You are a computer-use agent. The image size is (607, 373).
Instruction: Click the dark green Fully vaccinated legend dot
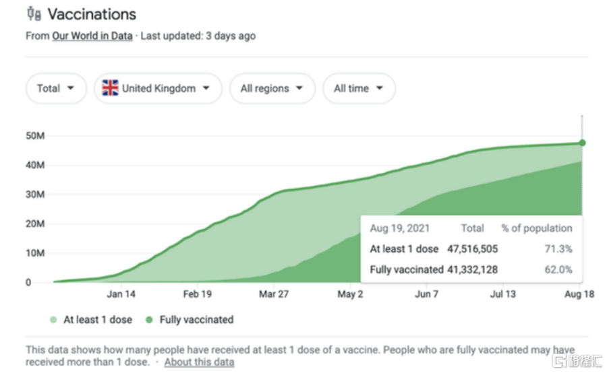point(149,320)
